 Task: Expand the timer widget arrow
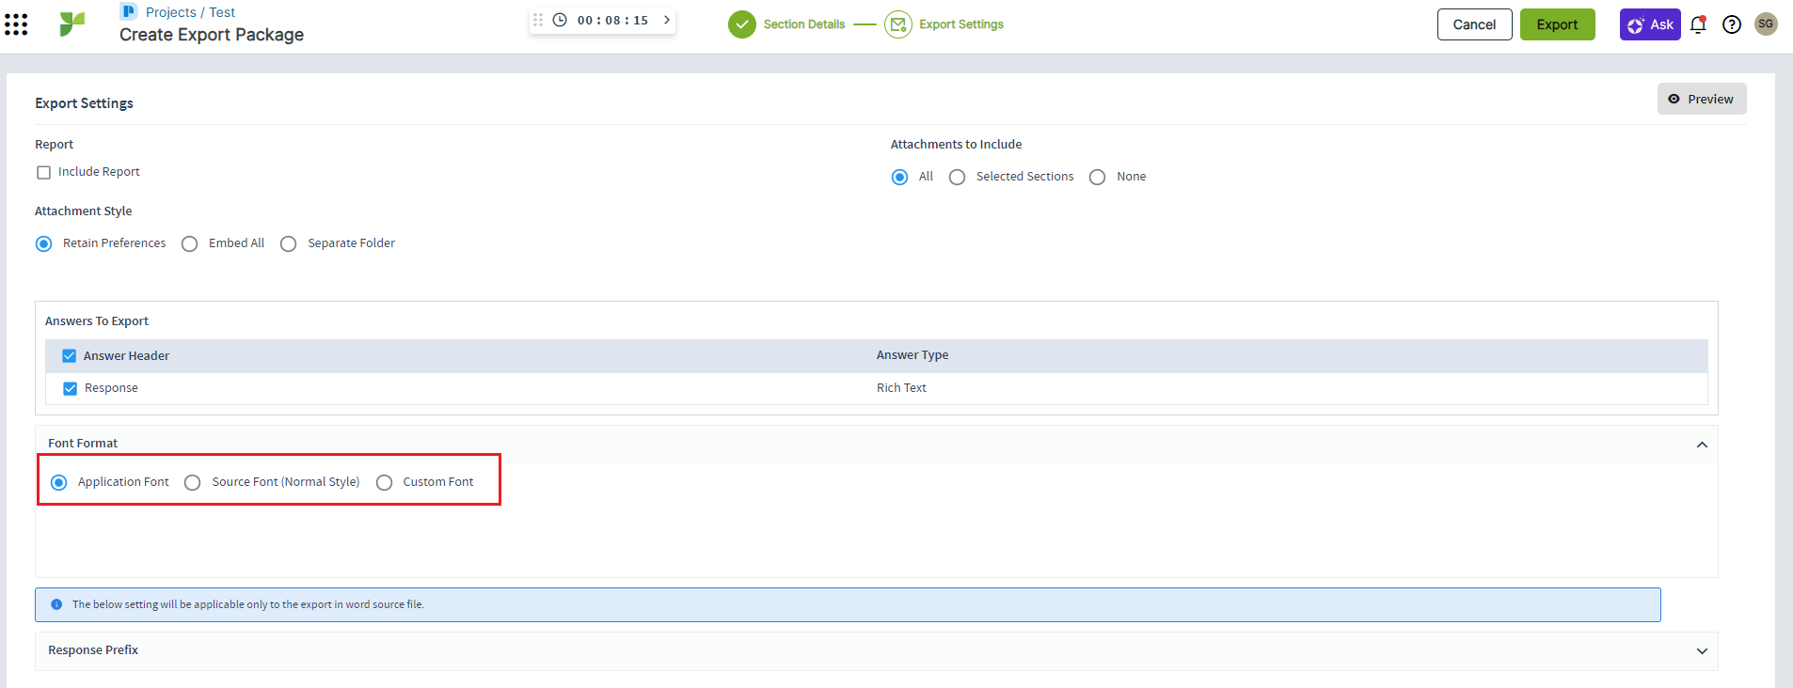coord(667,20)
